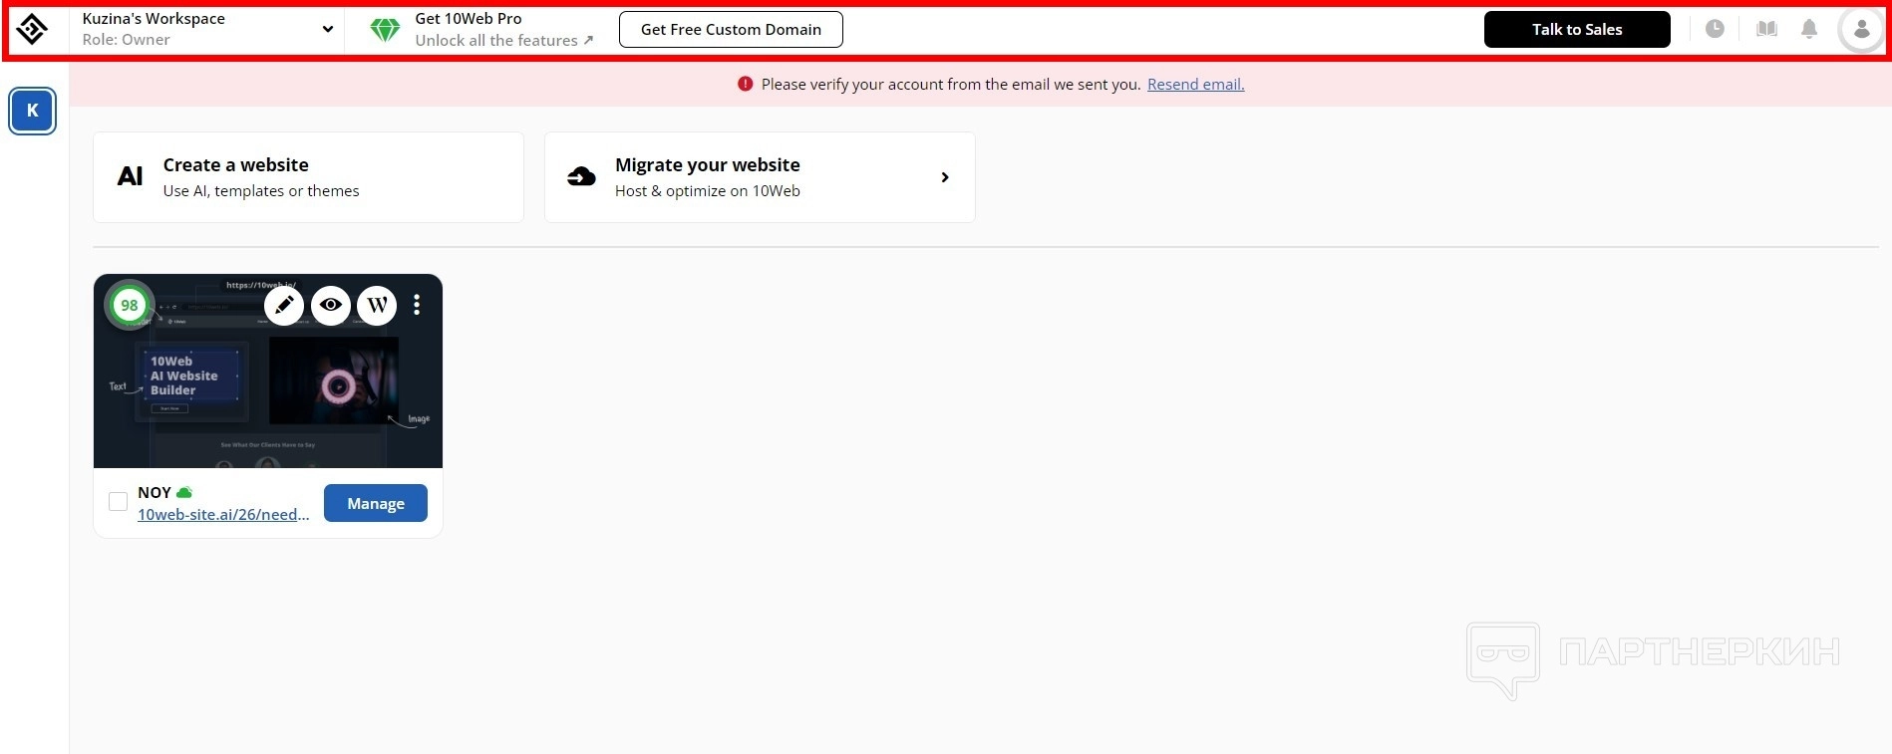Tick the NOY site checkbox
Screen dimensions: 1892x754
pyautogui.click(x=118, y=501)
